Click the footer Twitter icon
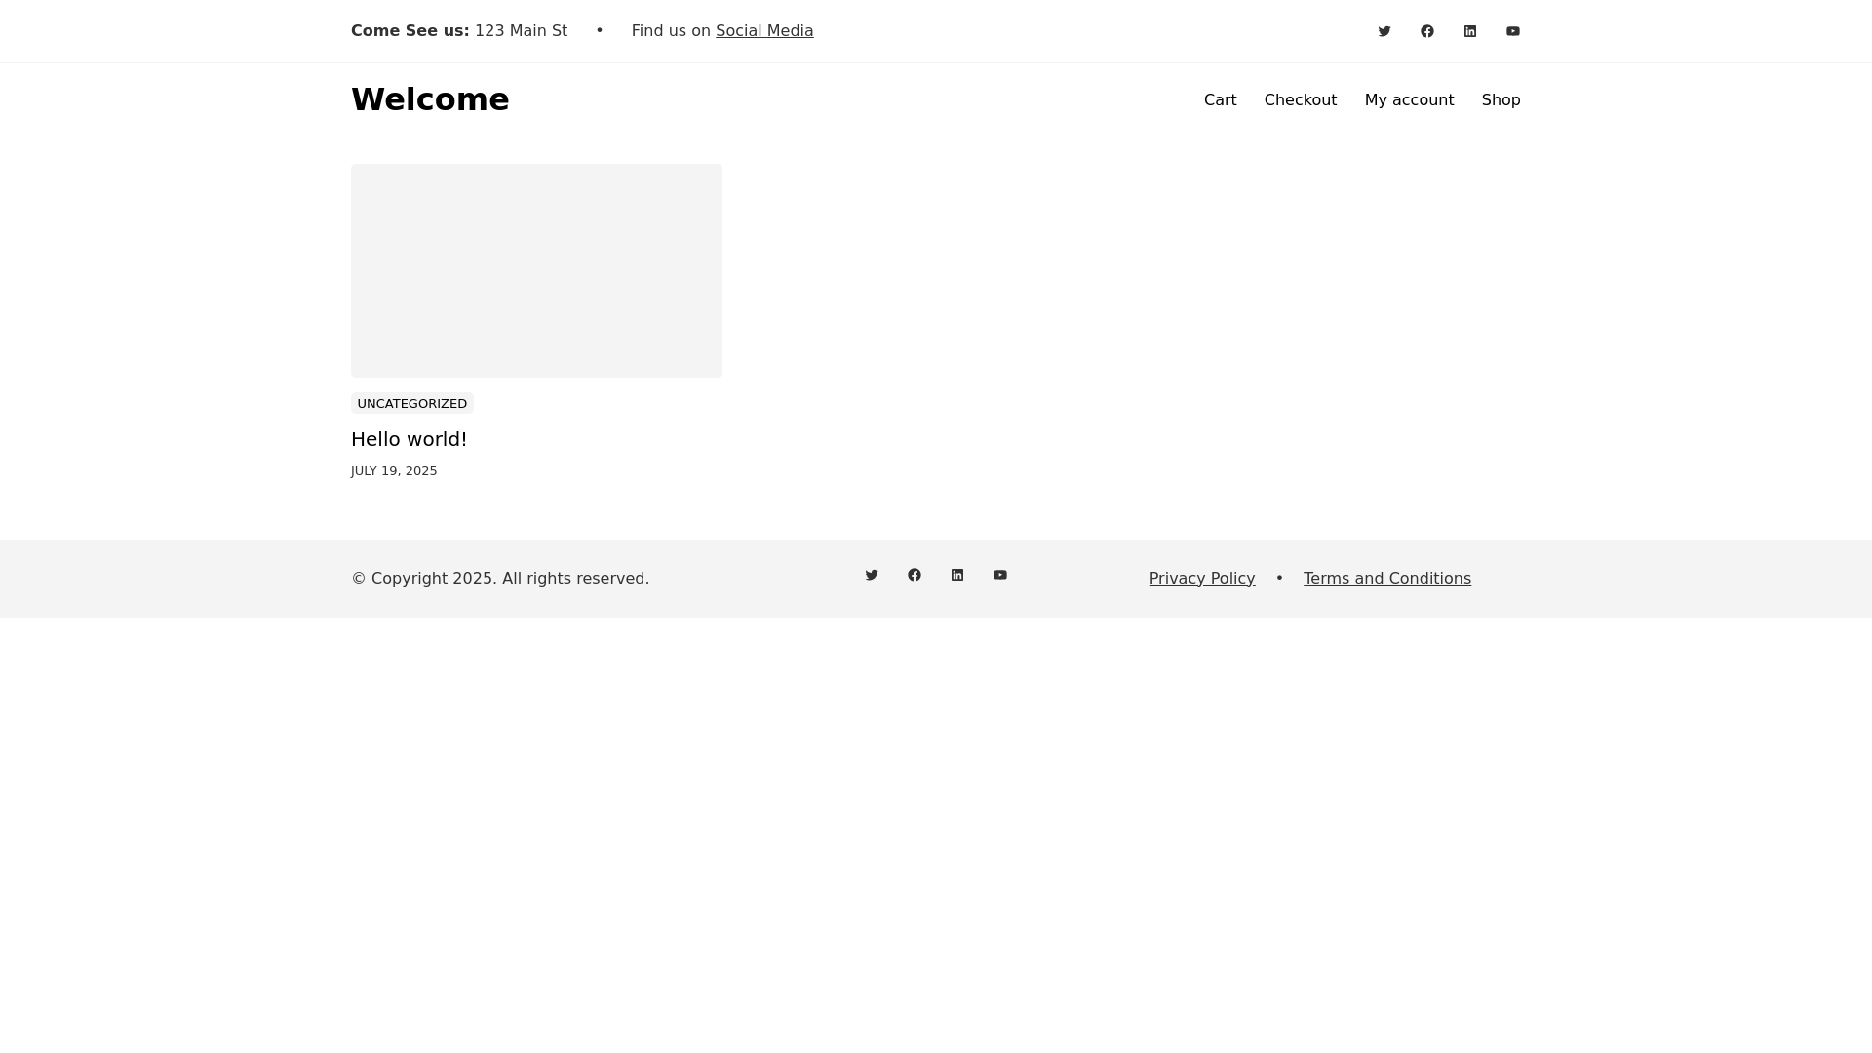Screen dimensions: 1872x1053 click(x=872, y=575)
